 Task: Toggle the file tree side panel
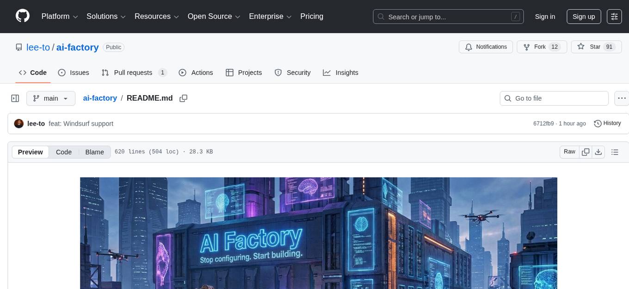pos(15,98)
